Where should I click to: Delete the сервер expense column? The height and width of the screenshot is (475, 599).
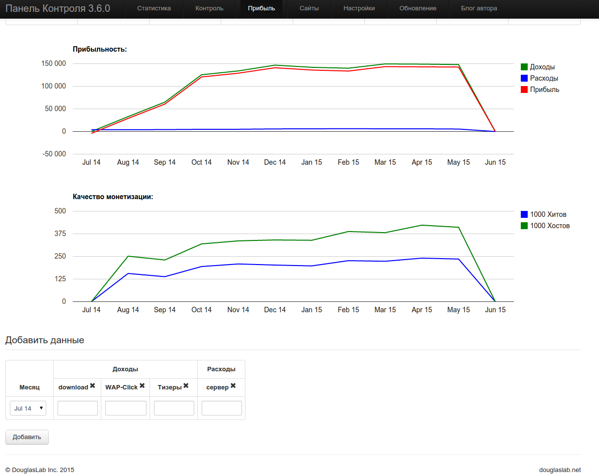coord(233,386)
